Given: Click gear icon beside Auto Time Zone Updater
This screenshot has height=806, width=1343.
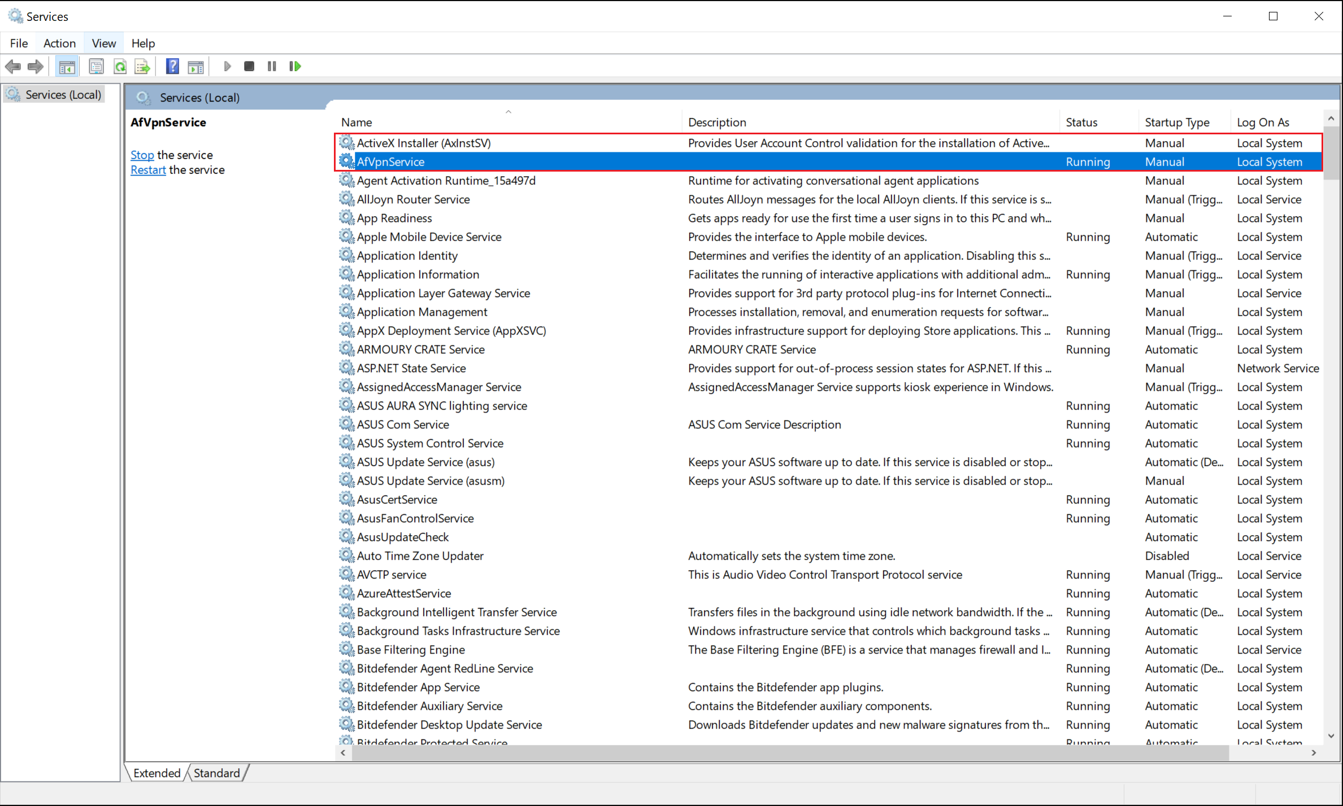Looking at the screenshot, I should pyautogui.click(x=346, y=555).
